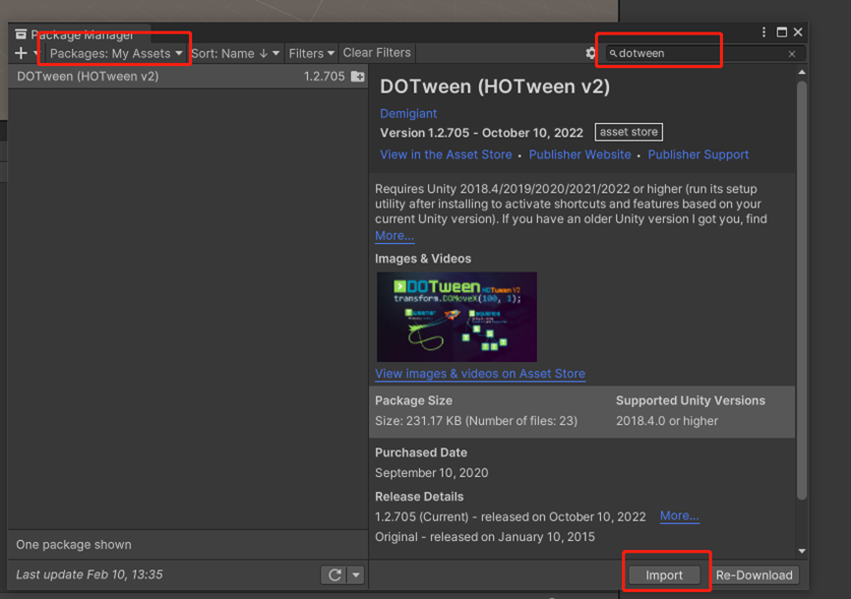Click the plus add package icon
851x599 pixels.
click(21, 53)
